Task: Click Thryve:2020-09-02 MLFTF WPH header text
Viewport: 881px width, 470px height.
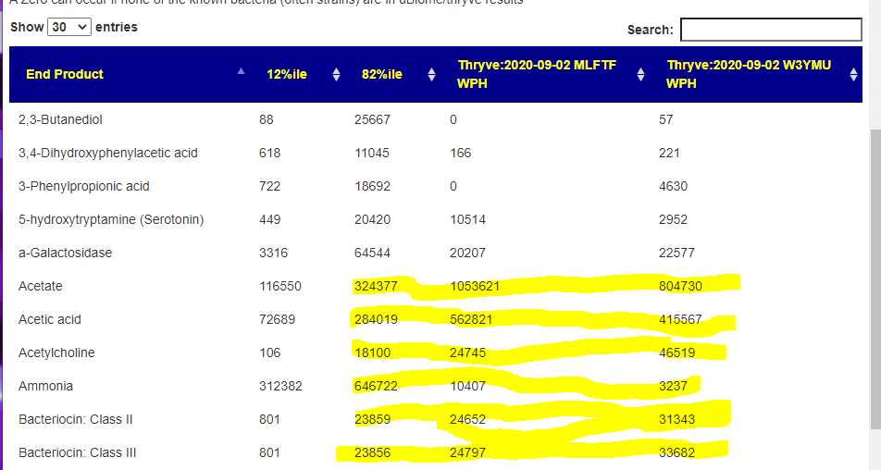Action: click(x=537, y=74)
